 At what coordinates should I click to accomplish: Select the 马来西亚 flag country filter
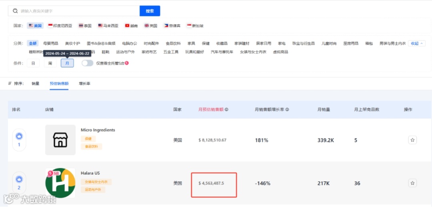(108, 26)
